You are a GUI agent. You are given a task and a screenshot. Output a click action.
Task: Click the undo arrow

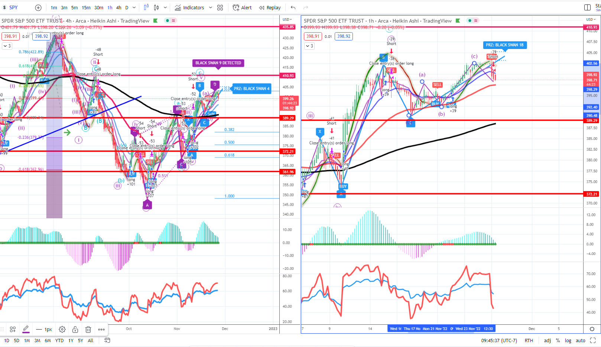(293, 7)
